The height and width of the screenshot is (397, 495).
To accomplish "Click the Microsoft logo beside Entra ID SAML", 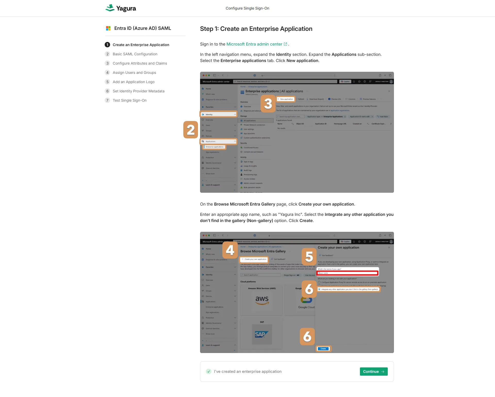I will tap(108, 28).
